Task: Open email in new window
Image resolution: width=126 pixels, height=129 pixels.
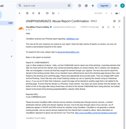Action: (x=119, y=21)
